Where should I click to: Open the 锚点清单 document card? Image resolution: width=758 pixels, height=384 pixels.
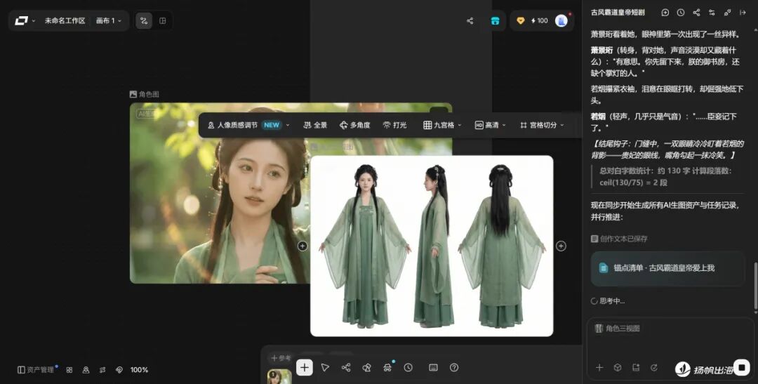667,268
